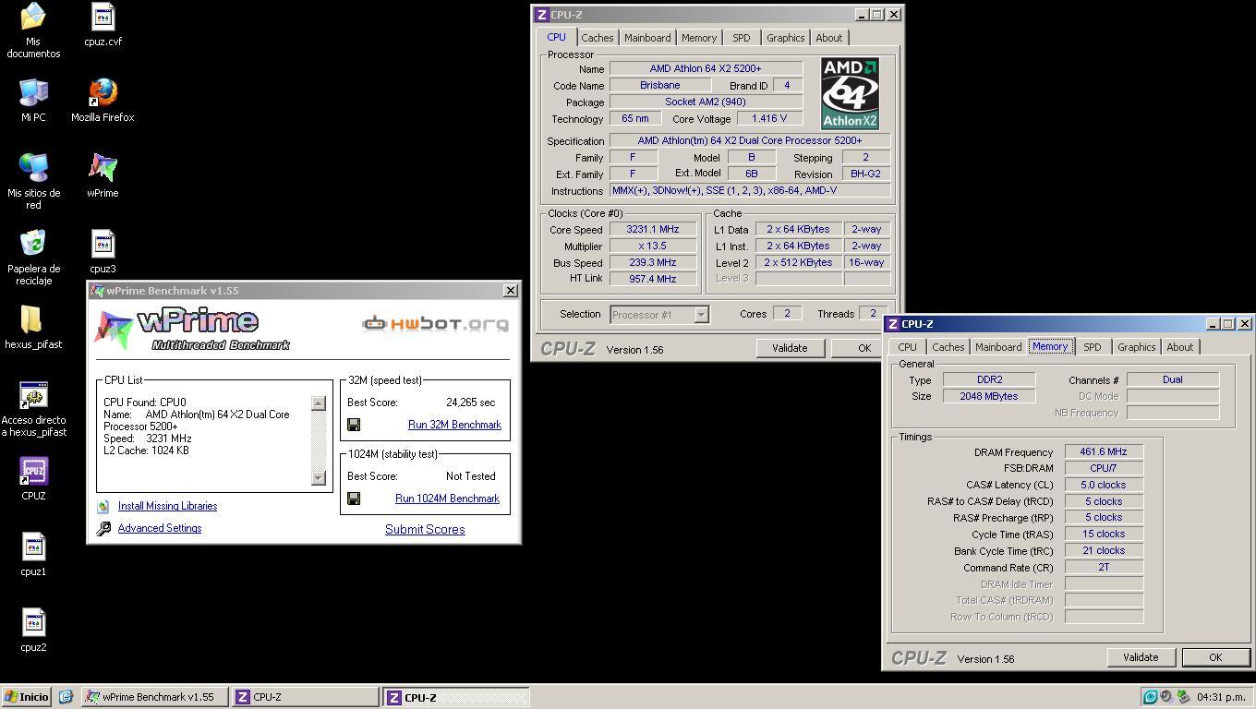Open Inicio start menu
Viewport: 1256px width, 709px height.
(27, 697)
